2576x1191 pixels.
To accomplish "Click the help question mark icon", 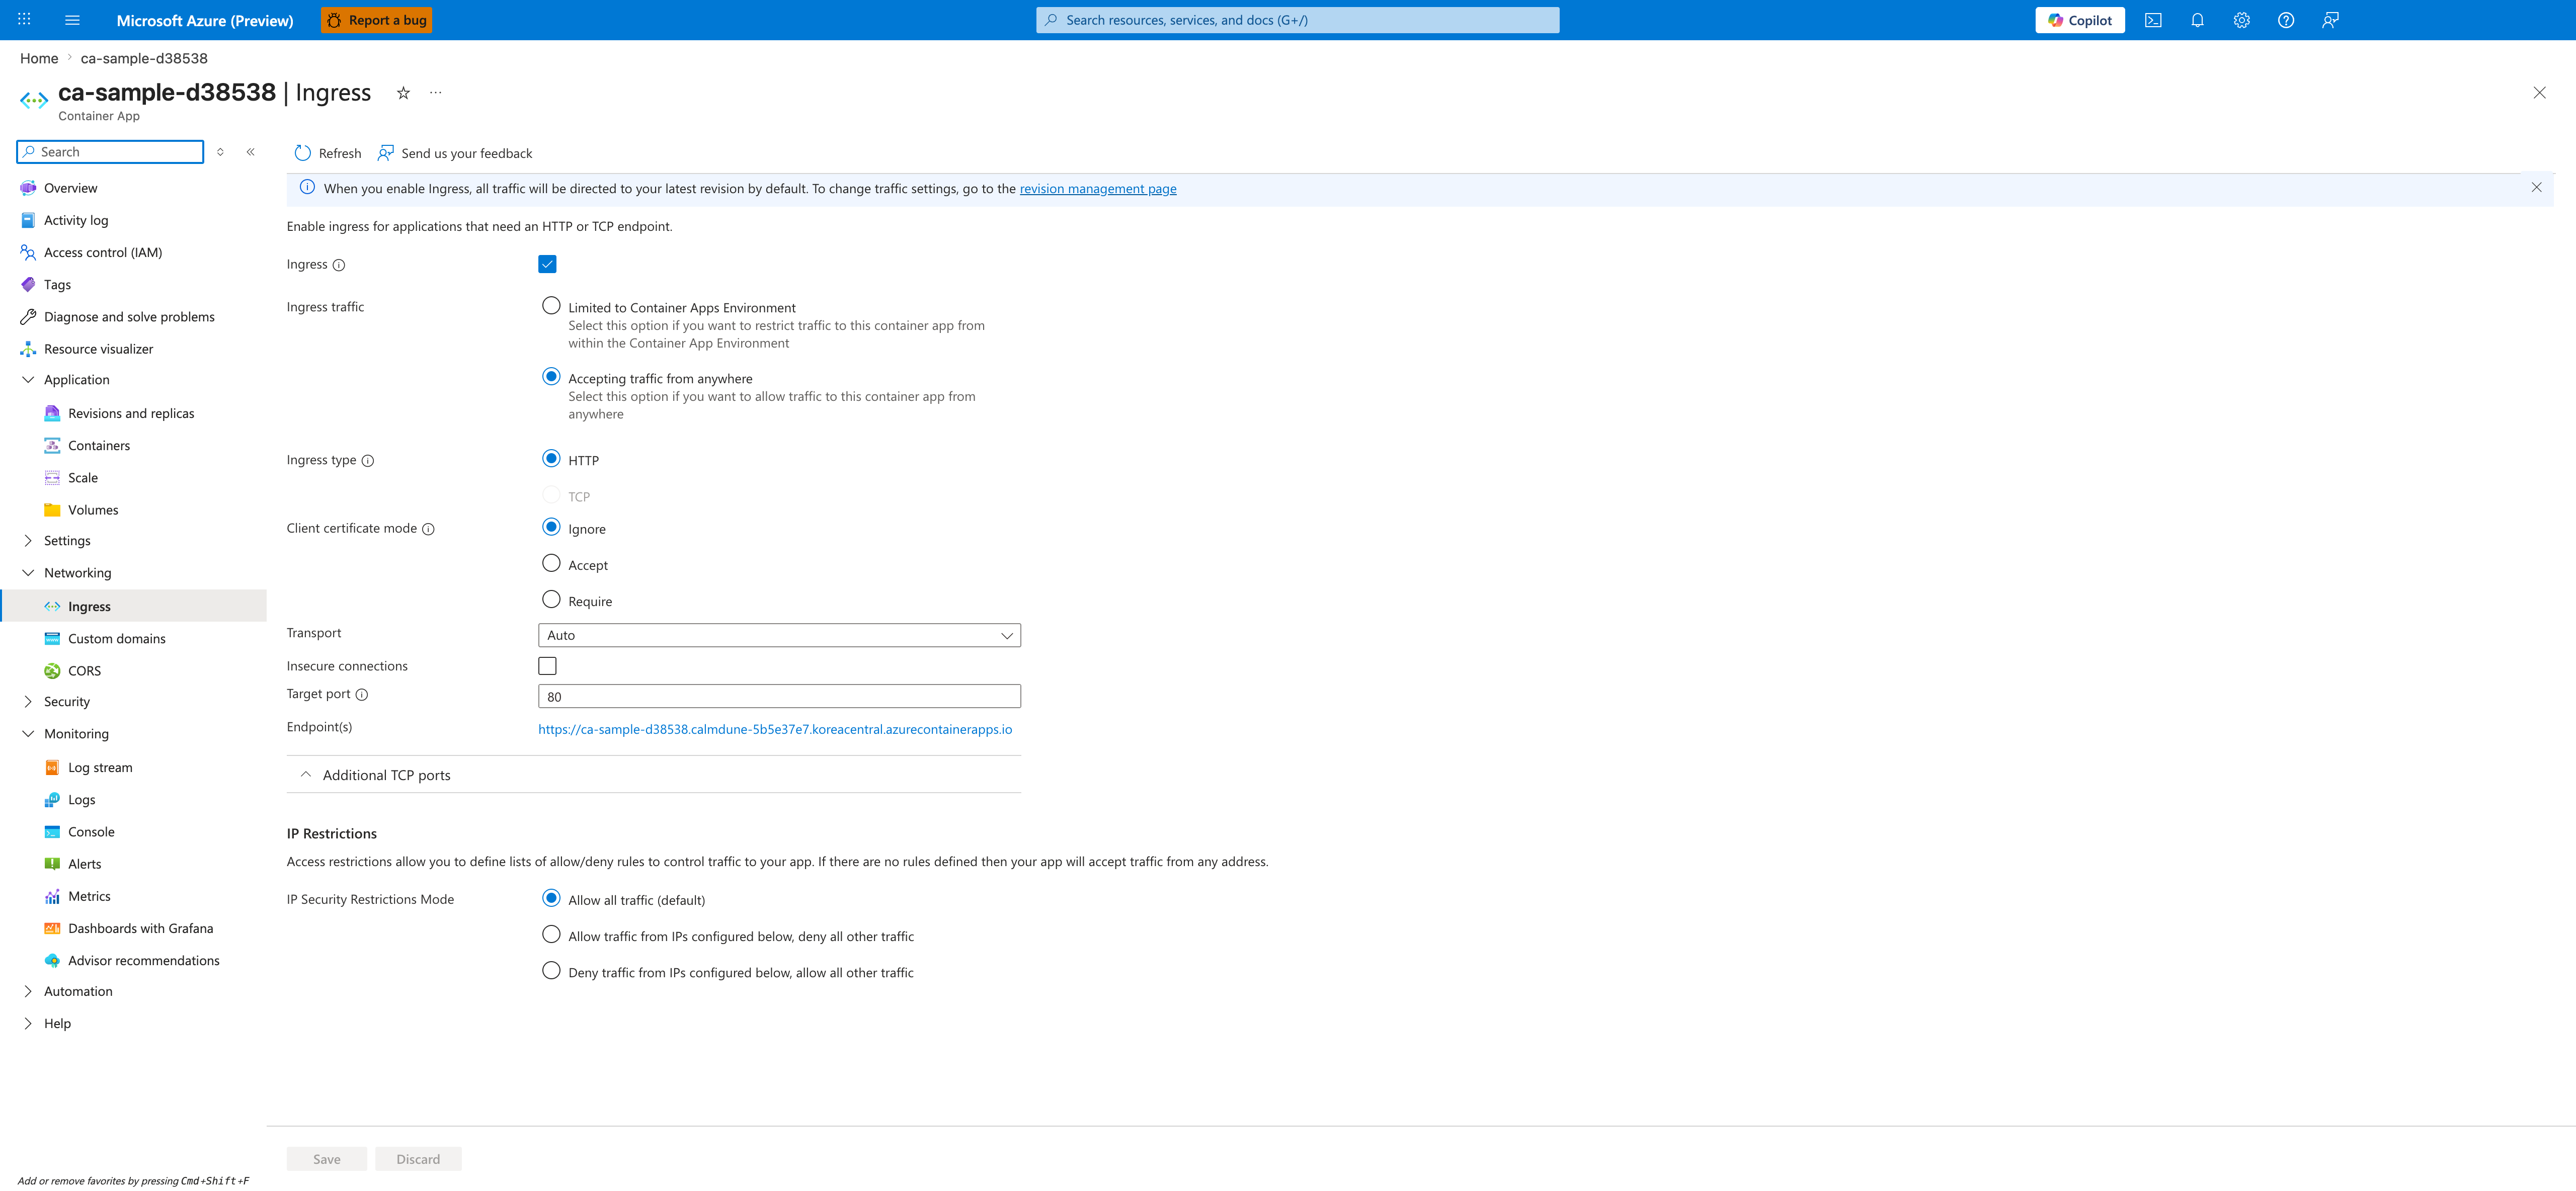I will [x=2285, y=20].
